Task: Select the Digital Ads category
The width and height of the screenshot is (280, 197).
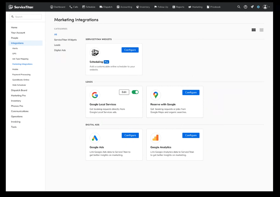Action: (60, 50)
